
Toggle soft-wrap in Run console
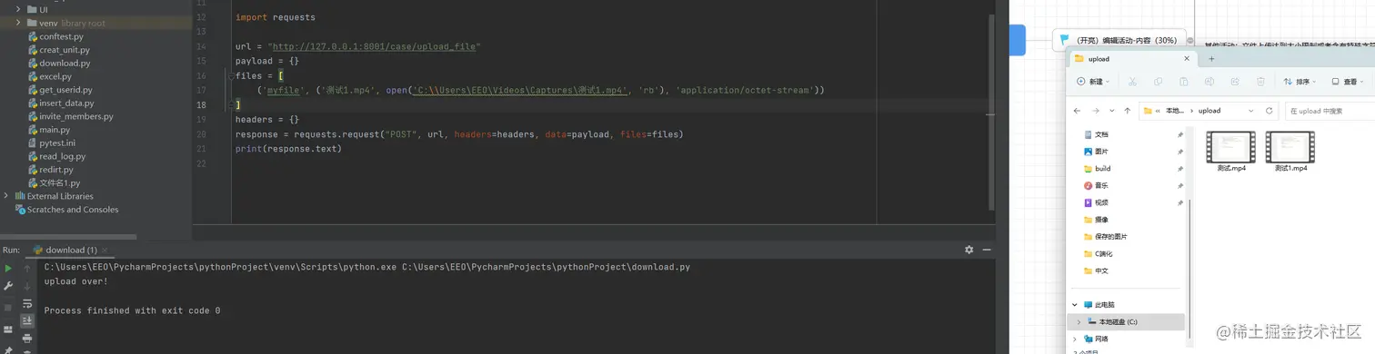point(27,303)
